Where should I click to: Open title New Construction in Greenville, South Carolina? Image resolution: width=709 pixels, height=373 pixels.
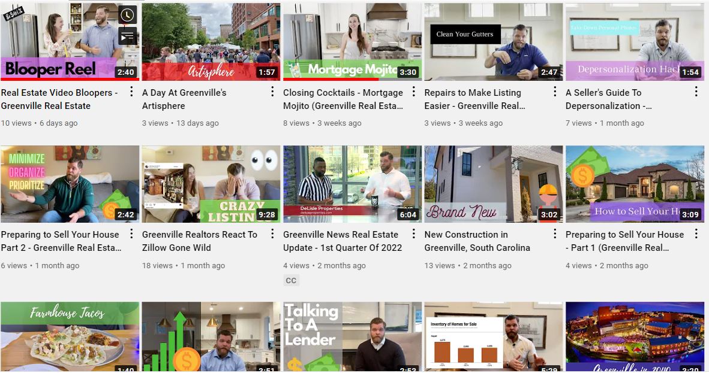click(477, 241)
